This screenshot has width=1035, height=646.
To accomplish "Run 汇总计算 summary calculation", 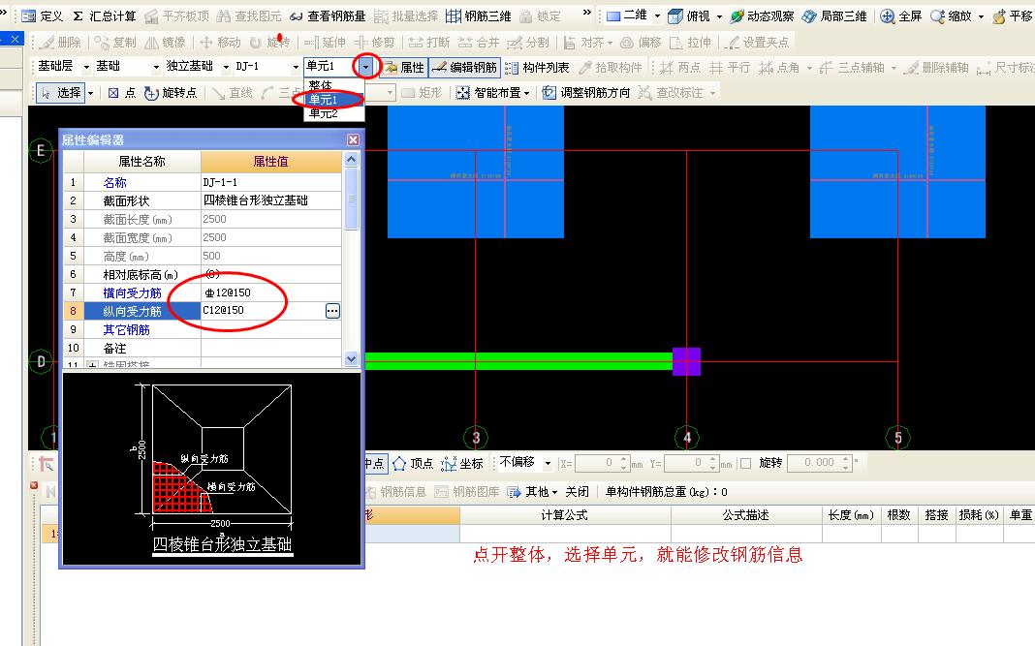I will [104, 15].
